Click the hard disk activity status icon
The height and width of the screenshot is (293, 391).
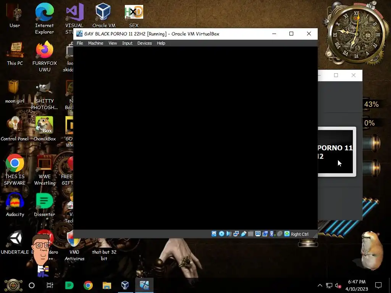(214, 234)
